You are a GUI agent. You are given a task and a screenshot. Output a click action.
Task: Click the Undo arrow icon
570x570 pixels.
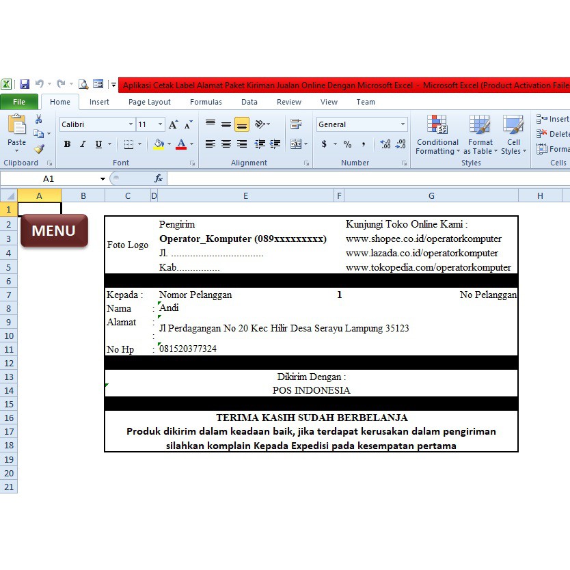[x=39, y=84]
